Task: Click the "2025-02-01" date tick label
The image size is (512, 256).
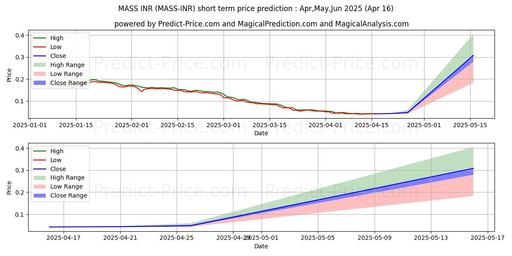Action: [131, 125]
